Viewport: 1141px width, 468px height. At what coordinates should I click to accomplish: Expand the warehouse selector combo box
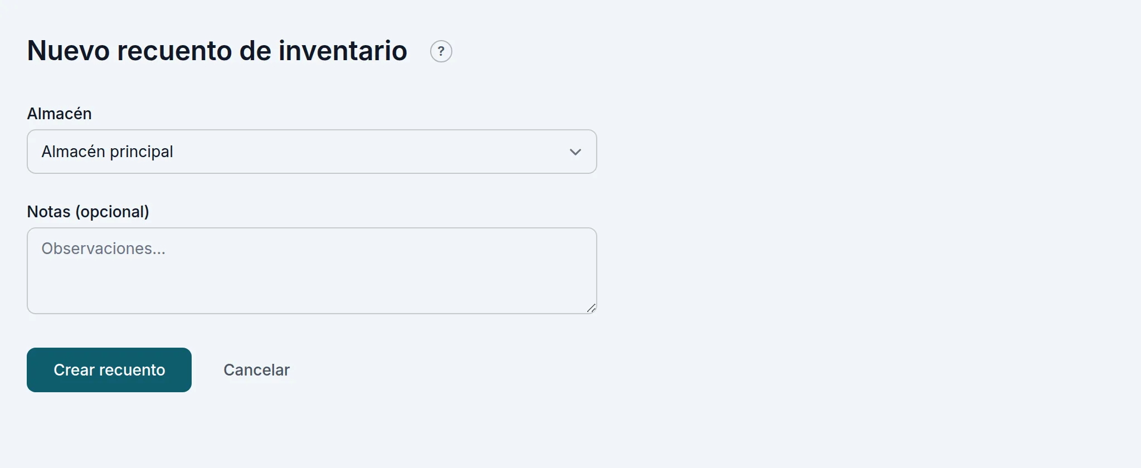pos(311,152)
